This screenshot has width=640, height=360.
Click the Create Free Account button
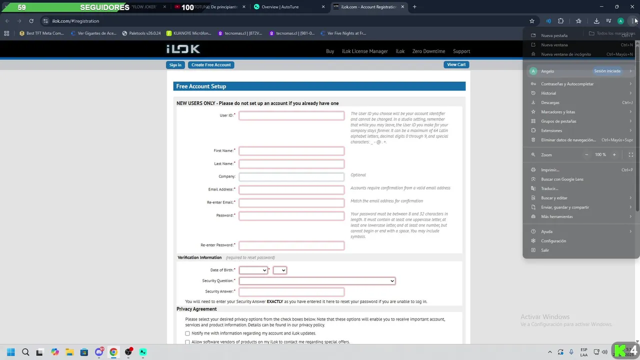click(211, 65)
